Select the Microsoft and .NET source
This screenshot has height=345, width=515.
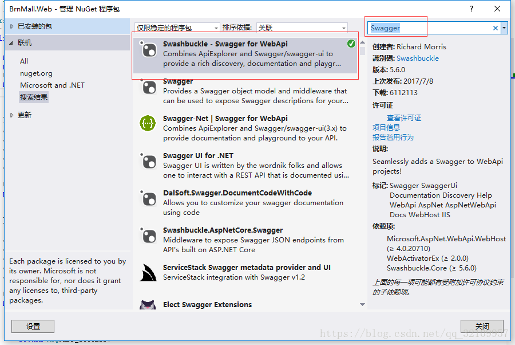[52, 85]
